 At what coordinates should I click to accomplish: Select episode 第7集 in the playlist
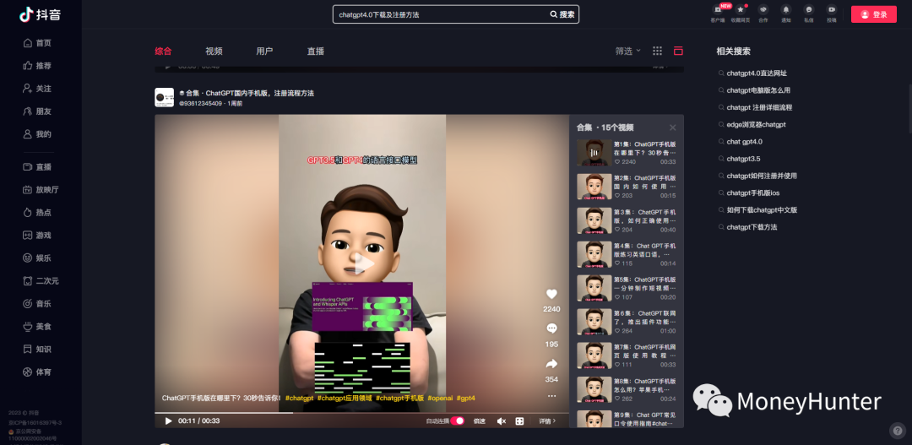tap(627, 355)
